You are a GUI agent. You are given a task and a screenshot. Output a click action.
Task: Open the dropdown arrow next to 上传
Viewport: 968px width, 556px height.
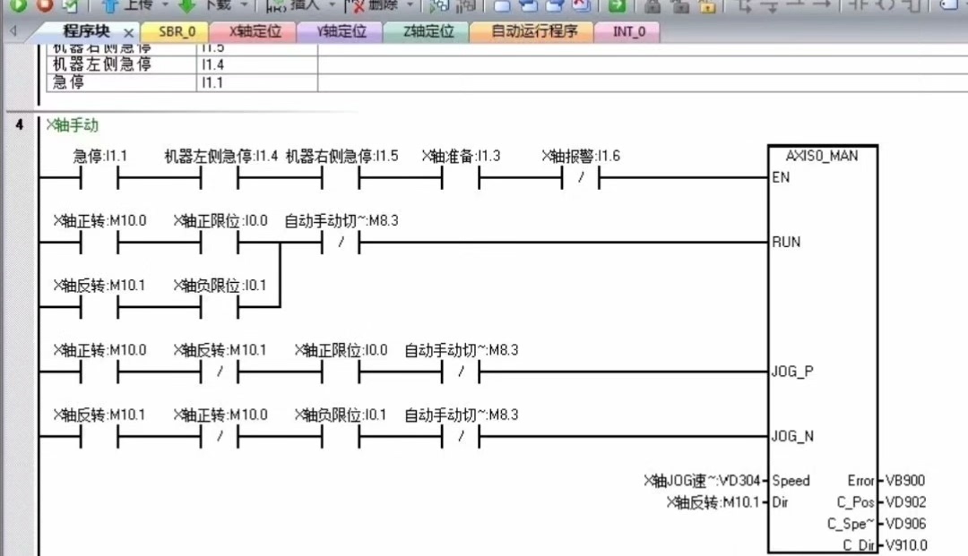point(165,5)
